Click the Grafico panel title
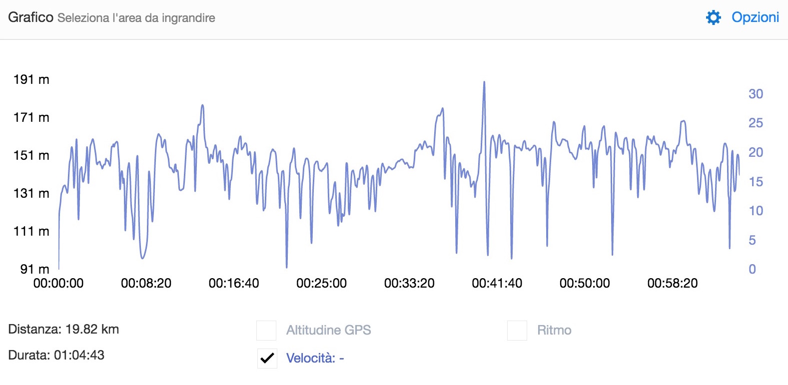The image size is (788, 385). pyautogui.click(x=30, y=17)
